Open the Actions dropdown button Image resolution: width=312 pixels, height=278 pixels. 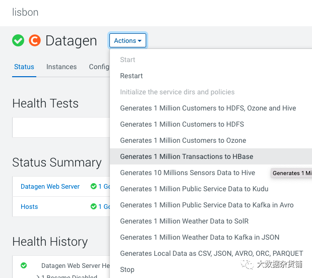pos(128,40)
